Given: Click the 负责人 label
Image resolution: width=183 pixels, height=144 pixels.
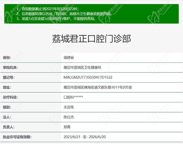Looking at the screenshot, I should click(x=9, y=127).
